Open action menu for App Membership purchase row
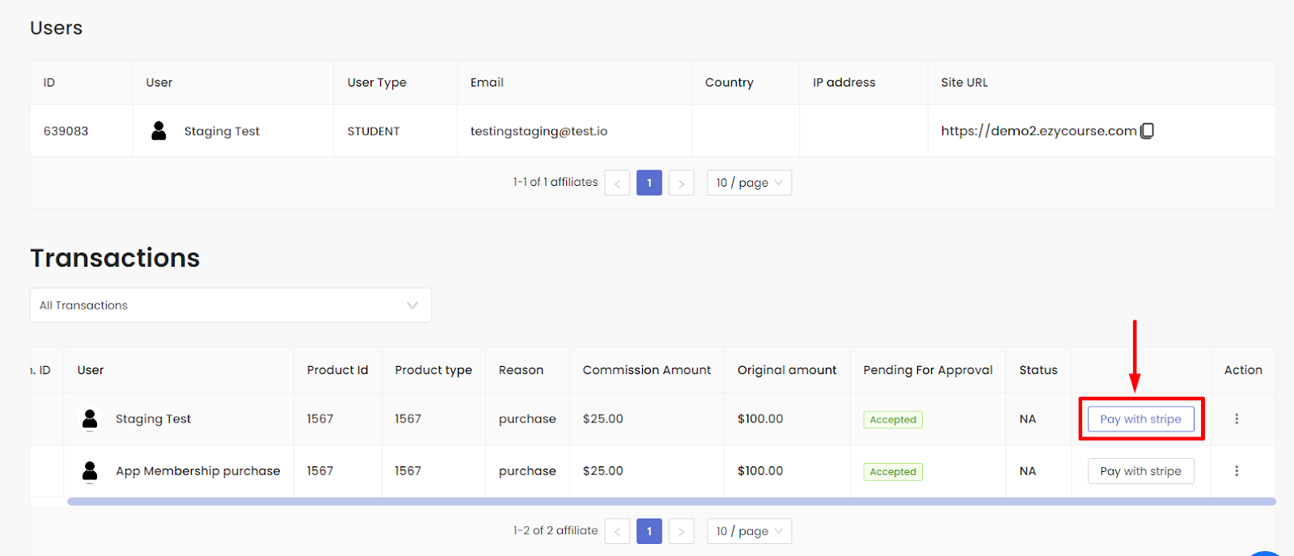The image size is (1294, 556). click(1237, 471)
